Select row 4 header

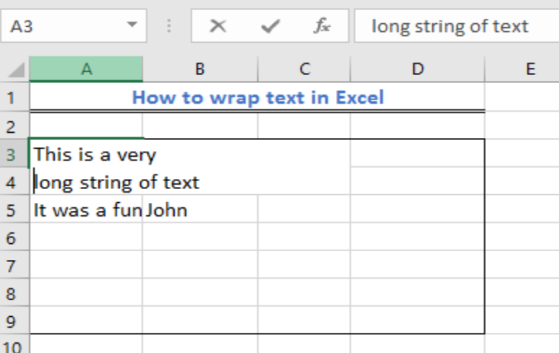[14, 181]
